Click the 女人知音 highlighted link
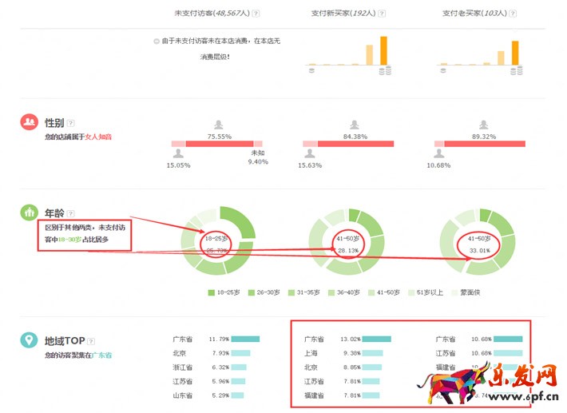This screenshot has height=413, width=567. pos(99,137)
